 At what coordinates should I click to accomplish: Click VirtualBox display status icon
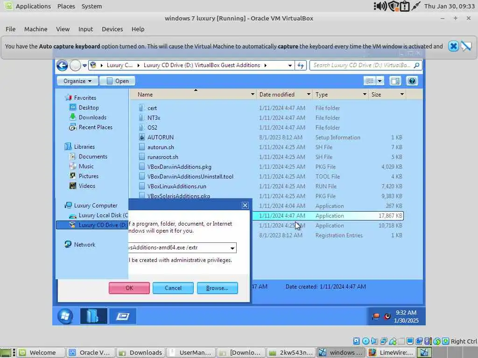pos(410,341)
